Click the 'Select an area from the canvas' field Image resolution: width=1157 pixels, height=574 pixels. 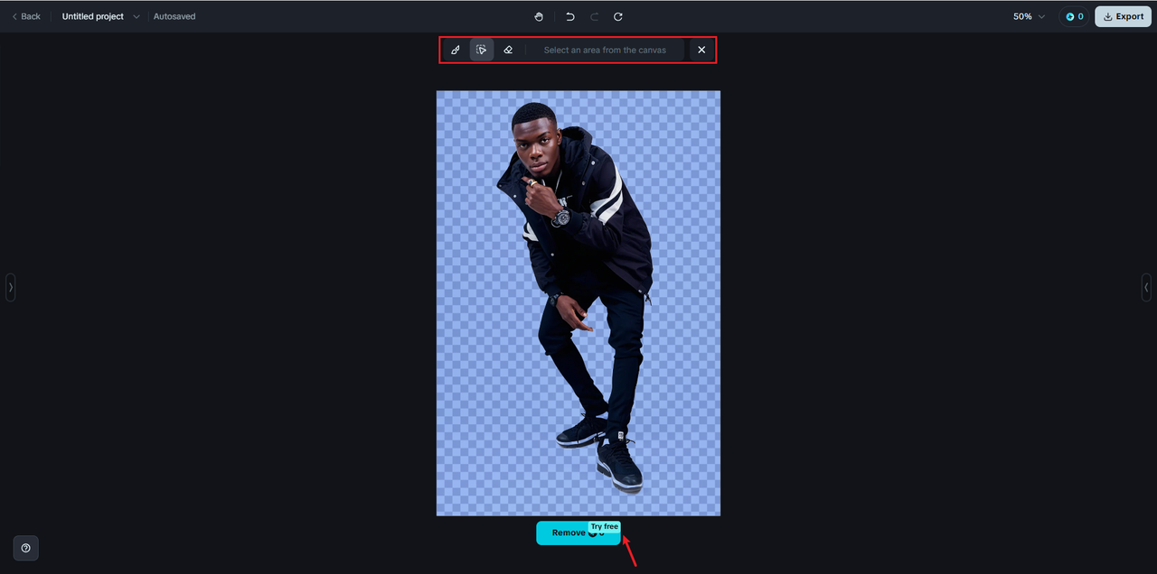coord(605,50)
